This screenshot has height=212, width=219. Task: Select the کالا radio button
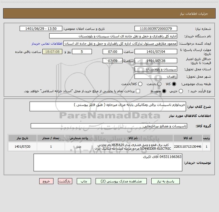coord(174,84)
